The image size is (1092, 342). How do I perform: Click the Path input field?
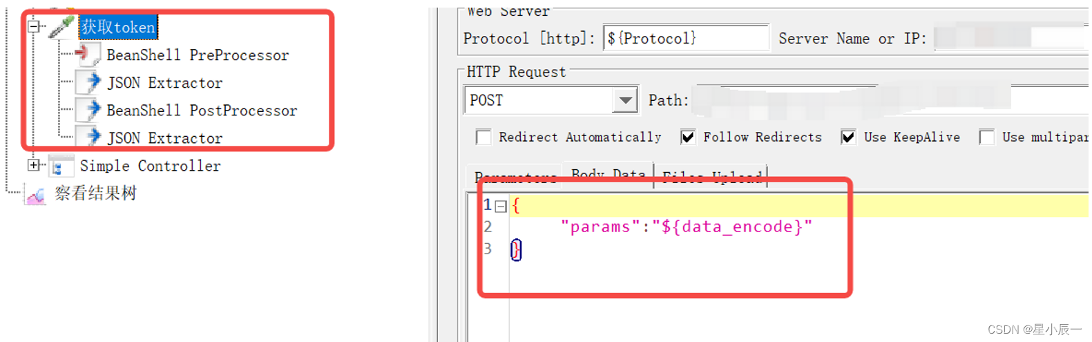(x=891, y=100)
